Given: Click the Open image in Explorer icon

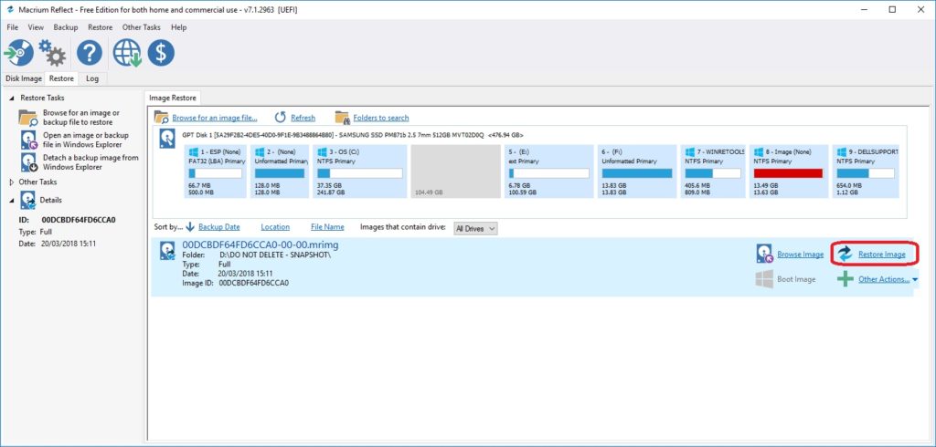Looking at the screenshot, I should [28, 140].
